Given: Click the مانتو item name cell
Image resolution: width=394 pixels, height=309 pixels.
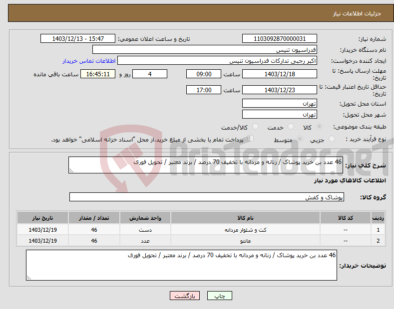Looking at the screenshot, I should tap(245, 241).
